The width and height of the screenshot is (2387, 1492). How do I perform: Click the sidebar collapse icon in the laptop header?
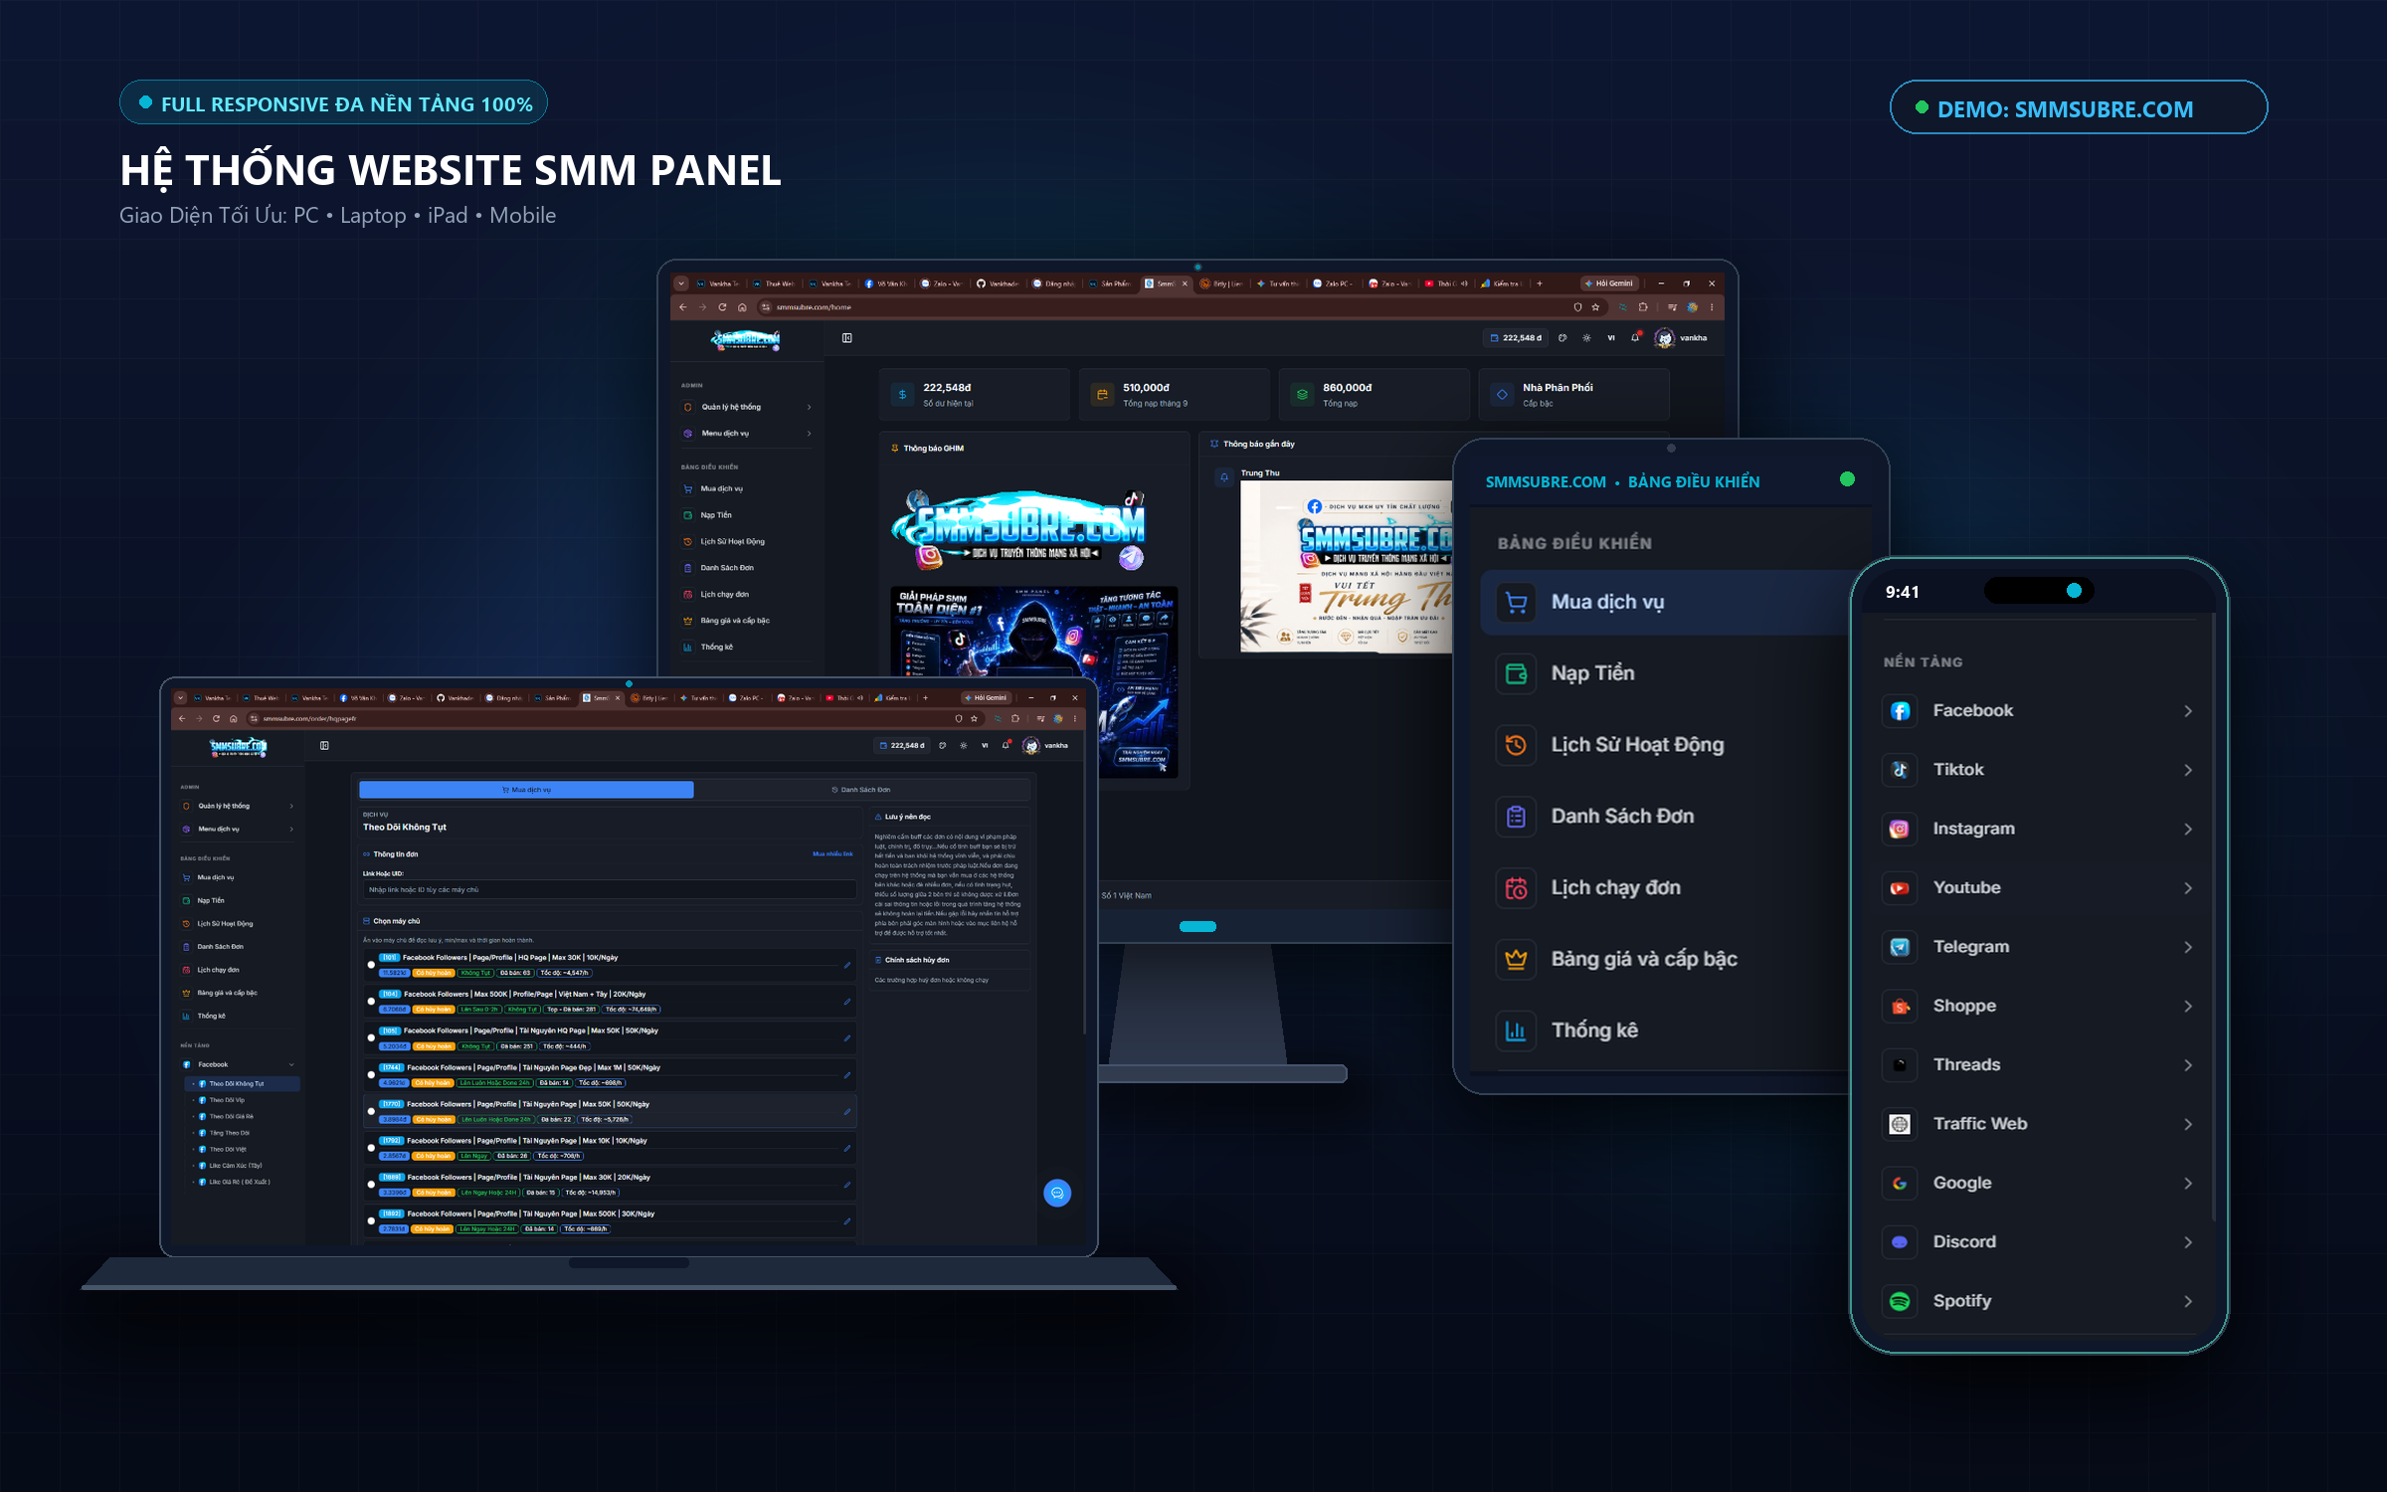coord(324,745)
